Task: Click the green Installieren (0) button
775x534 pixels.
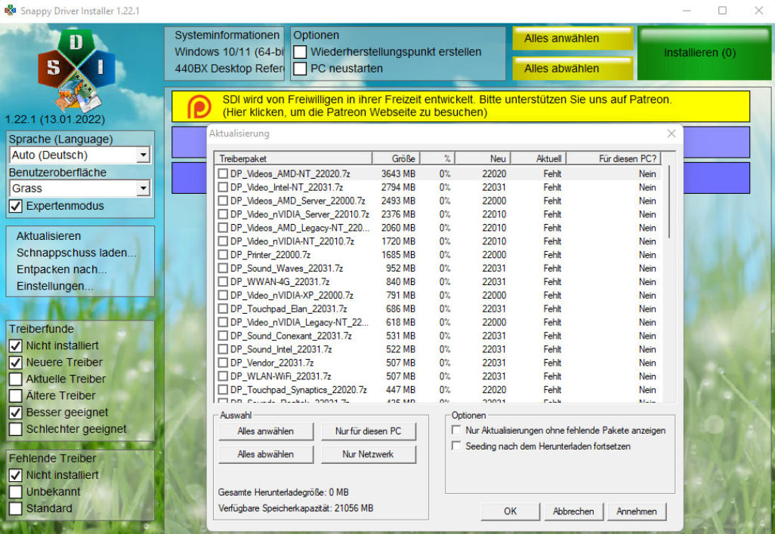Action: (704, 53)
